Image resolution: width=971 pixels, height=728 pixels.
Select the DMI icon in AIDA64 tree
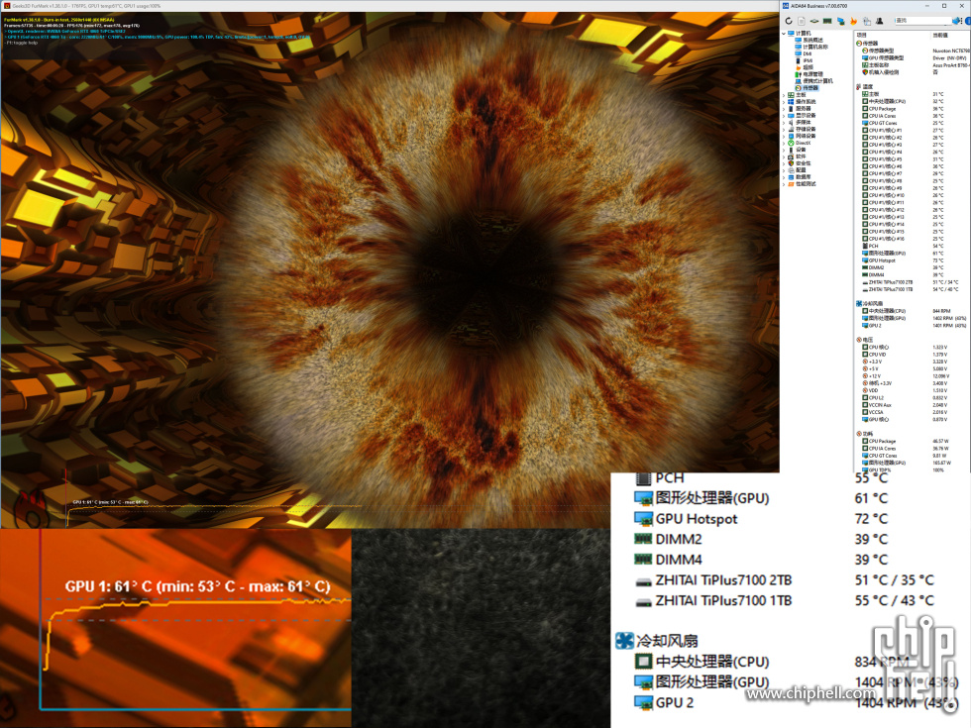799,53
